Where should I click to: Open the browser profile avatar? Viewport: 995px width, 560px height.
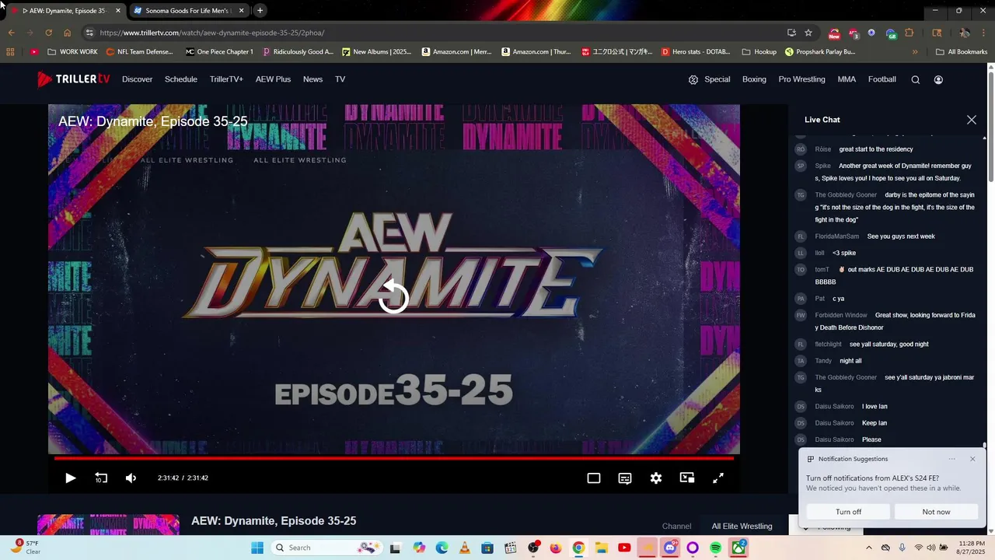(965, 33)
